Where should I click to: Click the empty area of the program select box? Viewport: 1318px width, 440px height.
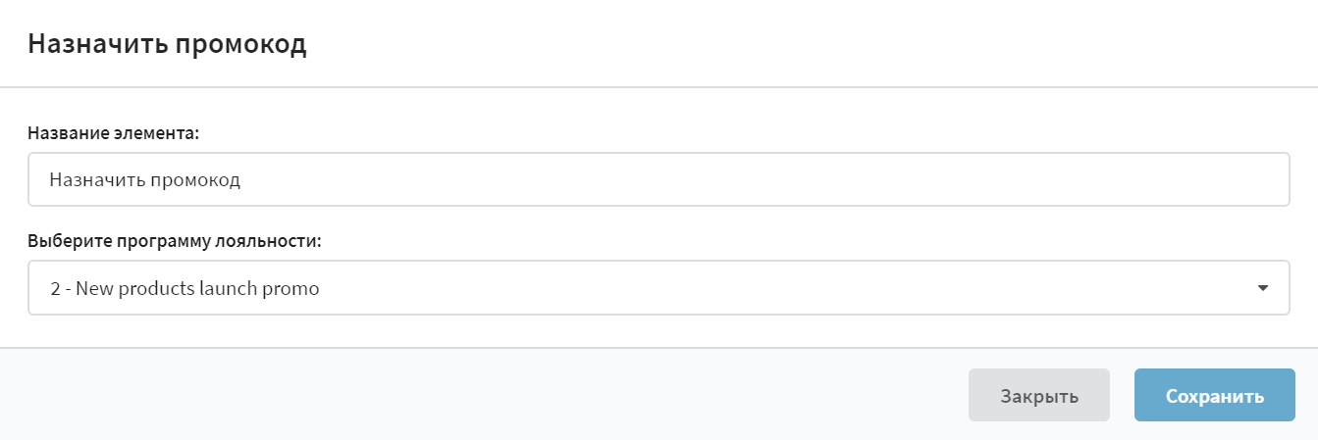785,288
